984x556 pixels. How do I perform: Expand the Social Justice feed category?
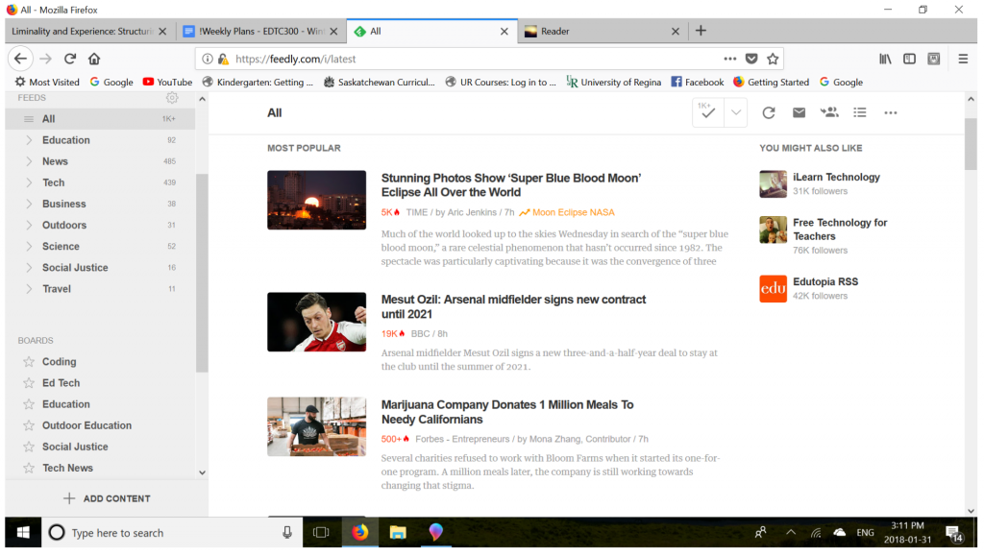point(29,268)
